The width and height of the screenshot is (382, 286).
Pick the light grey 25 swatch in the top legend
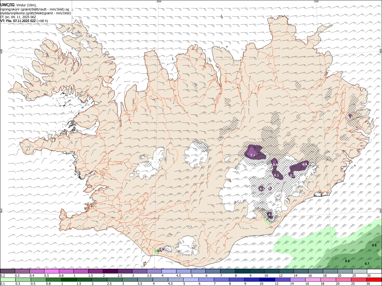(360, 271)
